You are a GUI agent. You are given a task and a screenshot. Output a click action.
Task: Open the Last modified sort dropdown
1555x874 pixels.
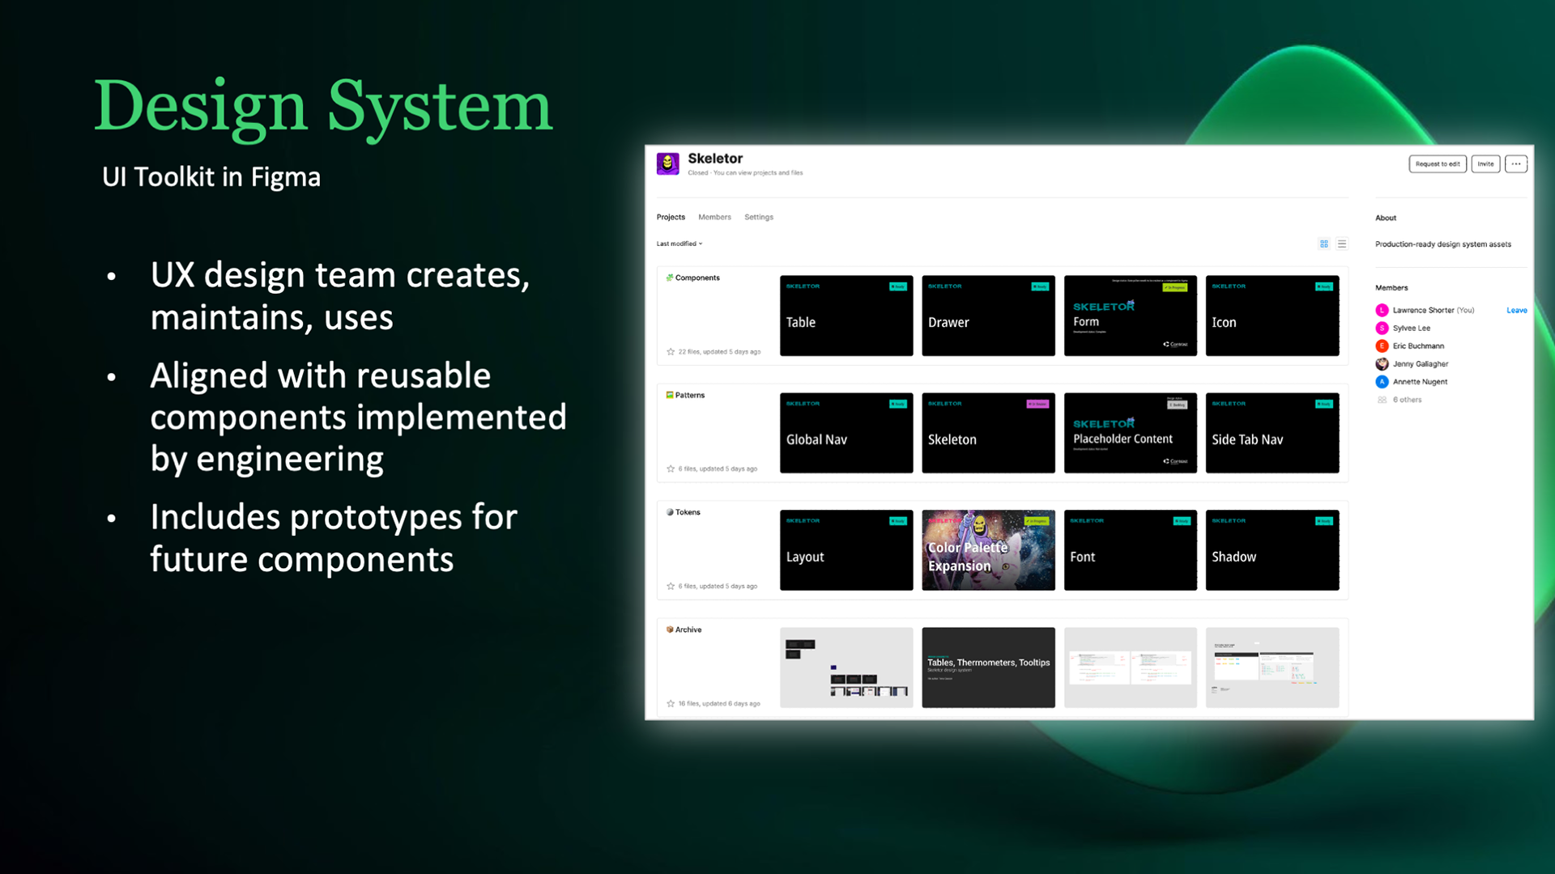click(x=680, y=244)
